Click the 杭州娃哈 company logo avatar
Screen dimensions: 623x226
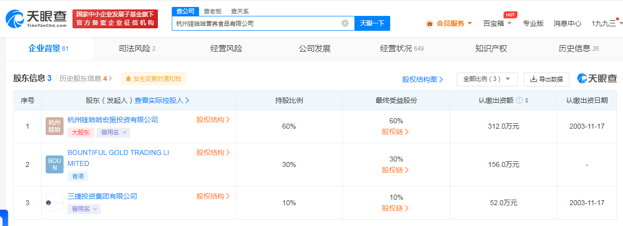tap(55, 126)
